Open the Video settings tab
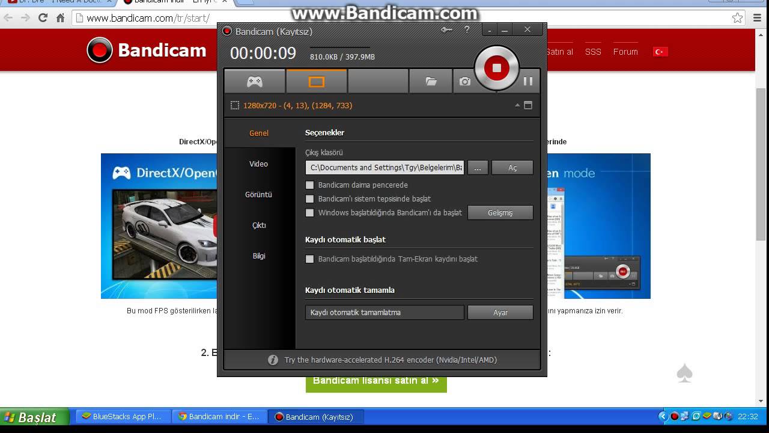Screen dimensions: 769x433 click(259, 164)
